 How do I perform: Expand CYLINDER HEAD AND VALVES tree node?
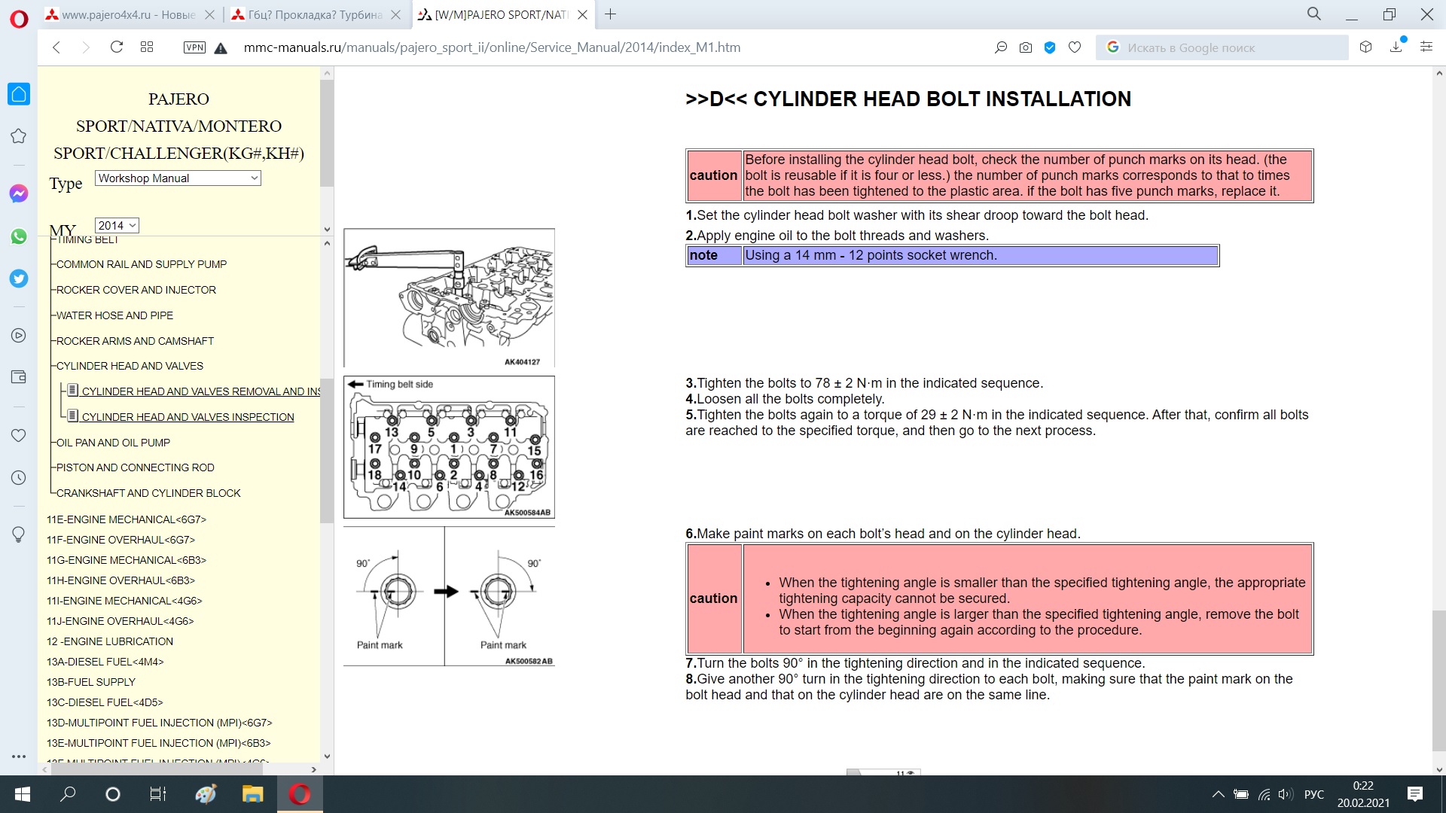pyautogui.click(x=130, y=366)
